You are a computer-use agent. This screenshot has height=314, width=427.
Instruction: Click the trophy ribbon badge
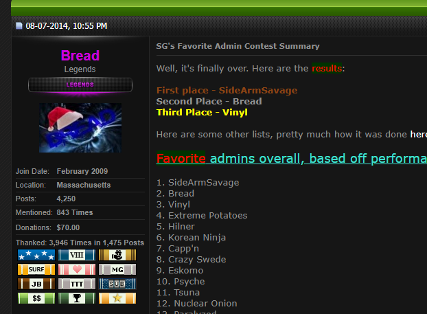[x=77, y=298]
